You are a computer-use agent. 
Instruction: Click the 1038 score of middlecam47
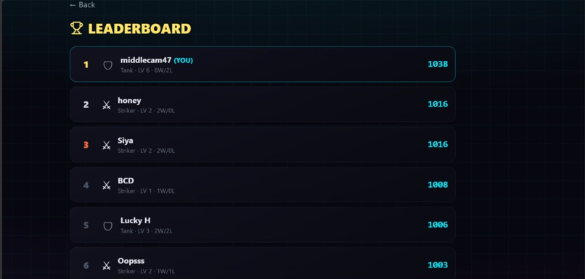click(x=438, y=64)
